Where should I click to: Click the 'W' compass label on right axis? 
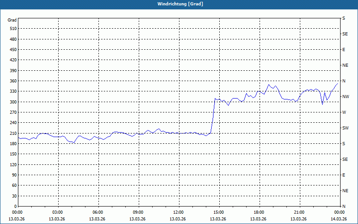coord(344,112)
